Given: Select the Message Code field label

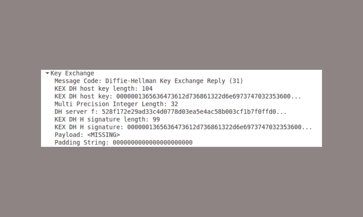Looking at the screenshot, I should (x=78, y=81).
